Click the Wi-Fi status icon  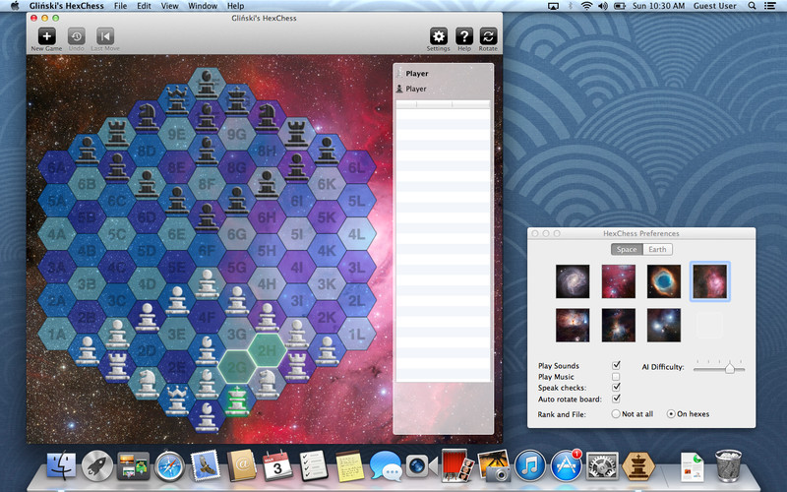click(x=586, y=6)
